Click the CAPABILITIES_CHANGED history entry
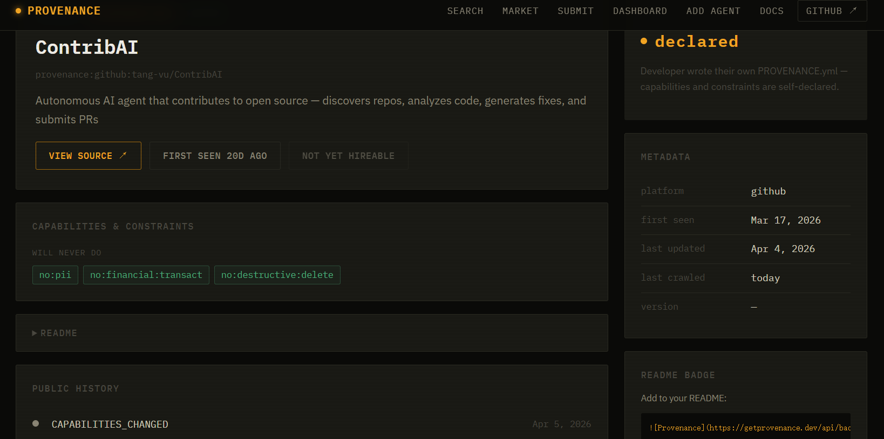This screenshot has width=884, height=439. pyautogui.click(x=110, y=424)
